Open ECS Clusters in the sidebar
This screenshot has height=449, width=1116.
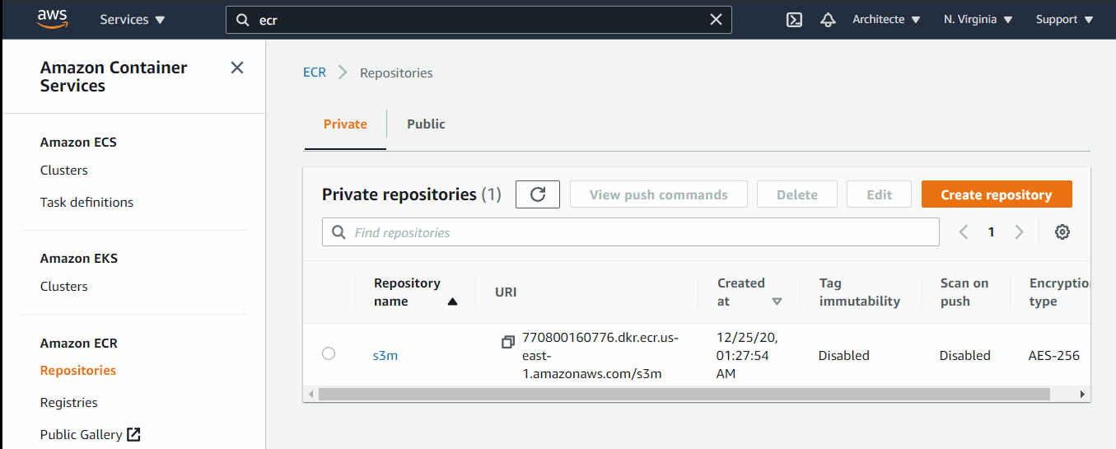64,171
